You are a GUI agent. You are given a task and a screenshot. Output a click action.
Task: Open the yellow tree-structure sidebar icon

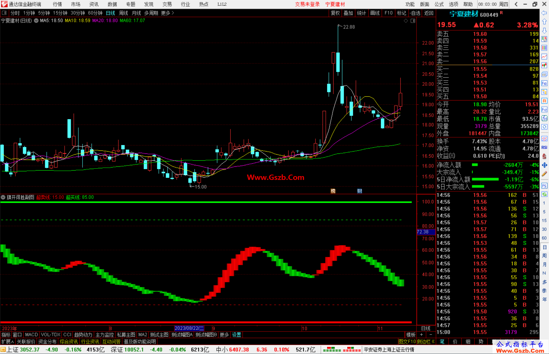coord(544,92)
